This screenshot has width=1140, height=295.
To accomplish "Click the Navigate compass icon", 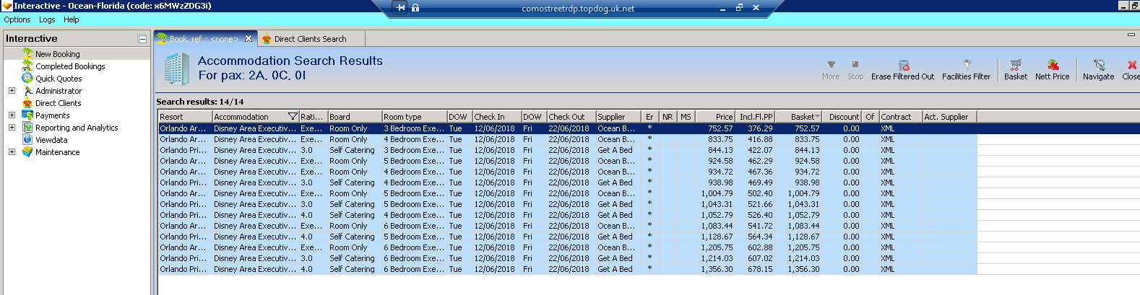I will click(1099, 64).
